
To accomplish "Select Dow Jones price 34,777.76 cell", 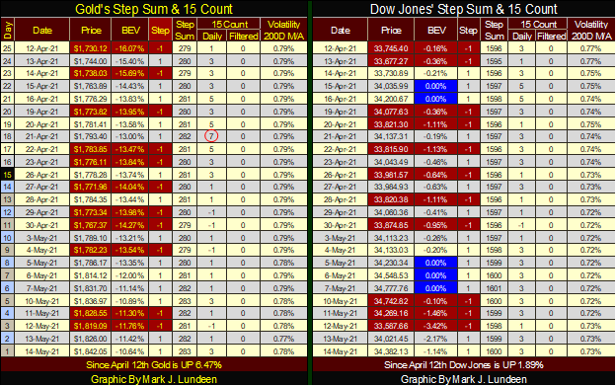I will (x=391, y=288).
